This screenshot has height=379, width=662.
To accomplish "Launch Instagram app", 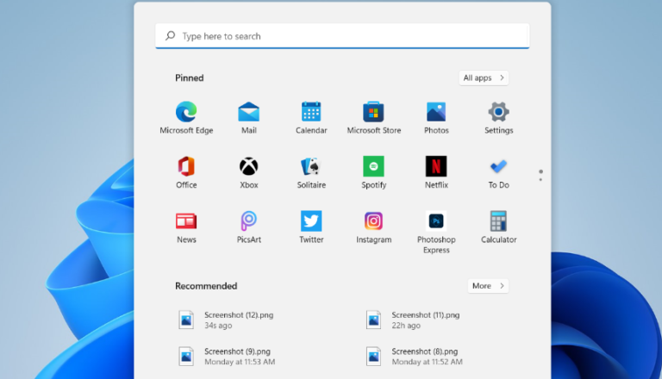I will pos(373,227).
